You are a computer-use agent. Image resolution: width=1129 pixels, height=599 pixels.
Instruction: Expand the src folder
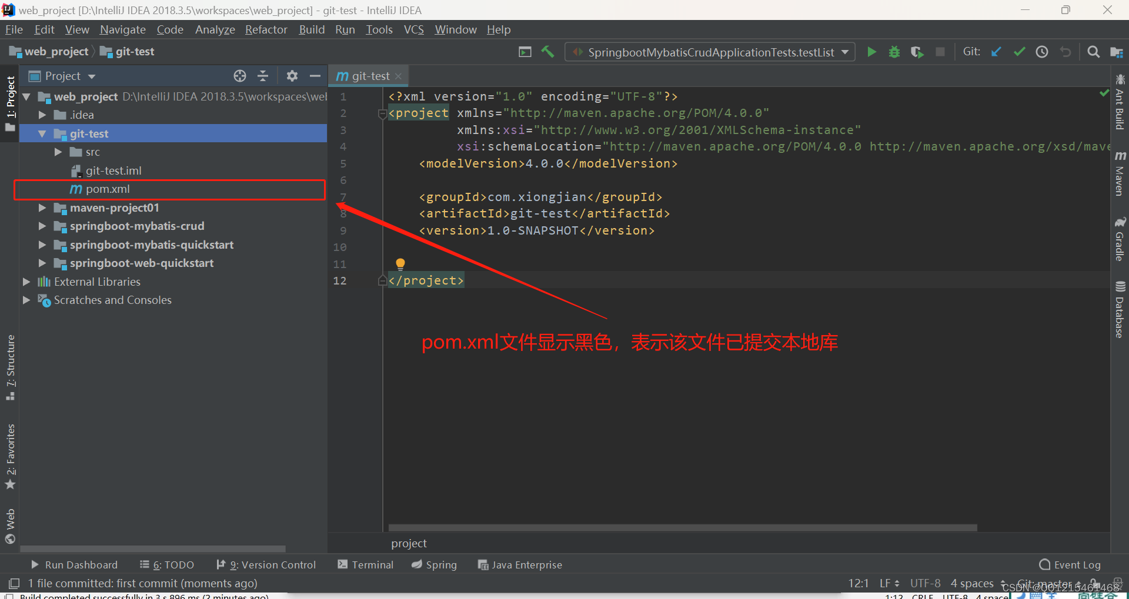[x=58, y=152]
